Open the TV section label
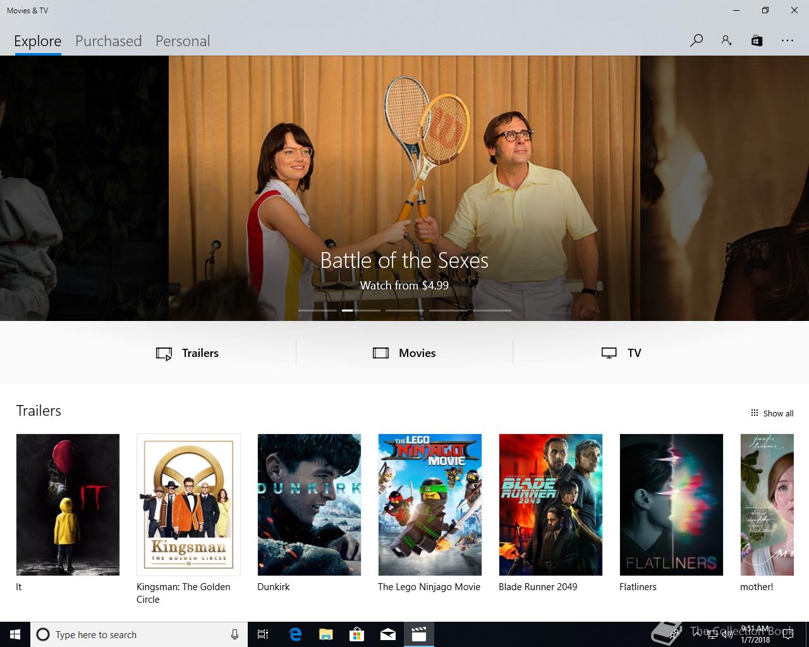Screen dimensions: 809x647 [635, 353]
